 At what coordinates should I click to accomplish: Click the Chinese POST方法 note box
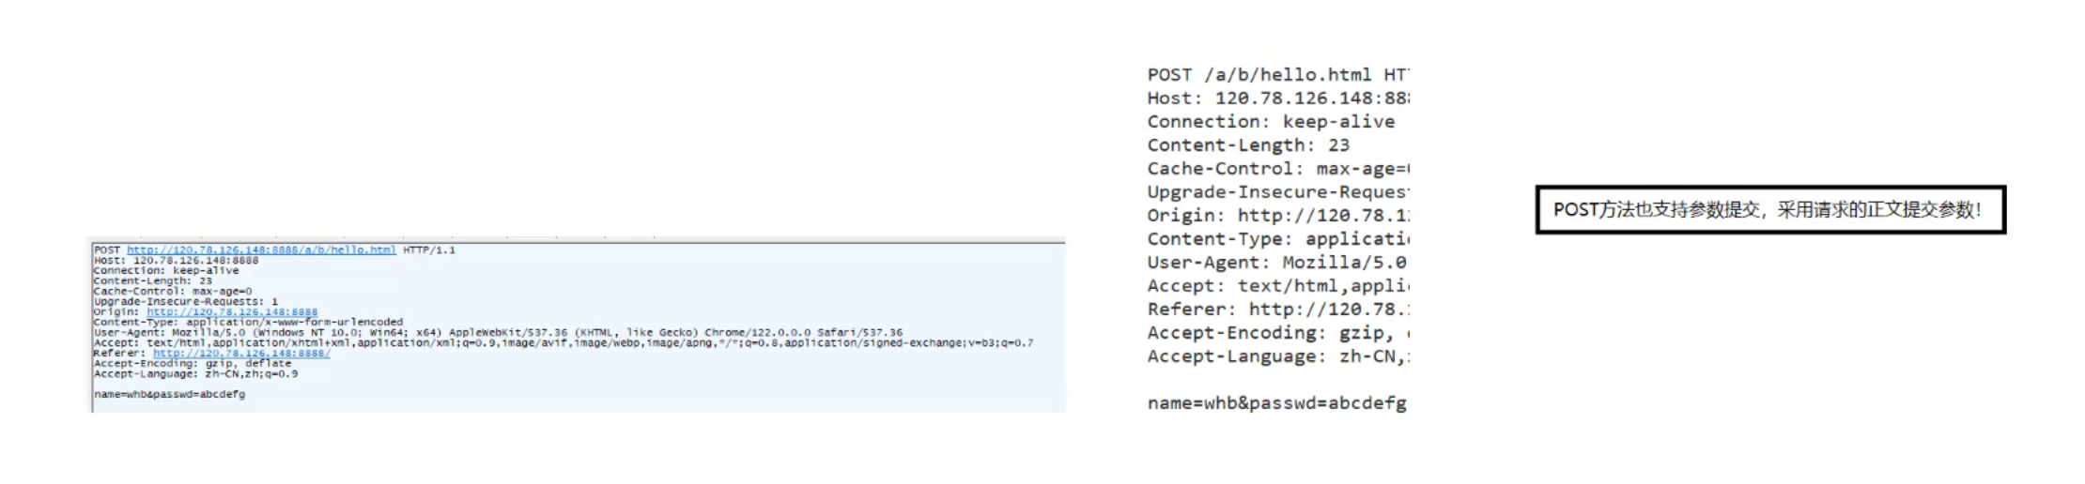[x=1770, y=210]
